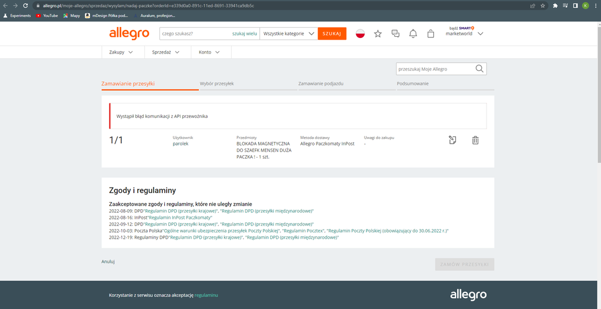Open regulaminu link in footer
The height and width of the screenshot is (309, 601).
pyautogui.click(x=206, y=295)
